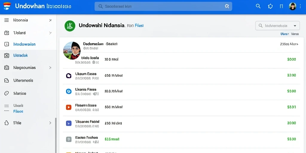Click the 2306s Fien link at right
This screenshot has width=306, height=153.
[x=289, y=44]
